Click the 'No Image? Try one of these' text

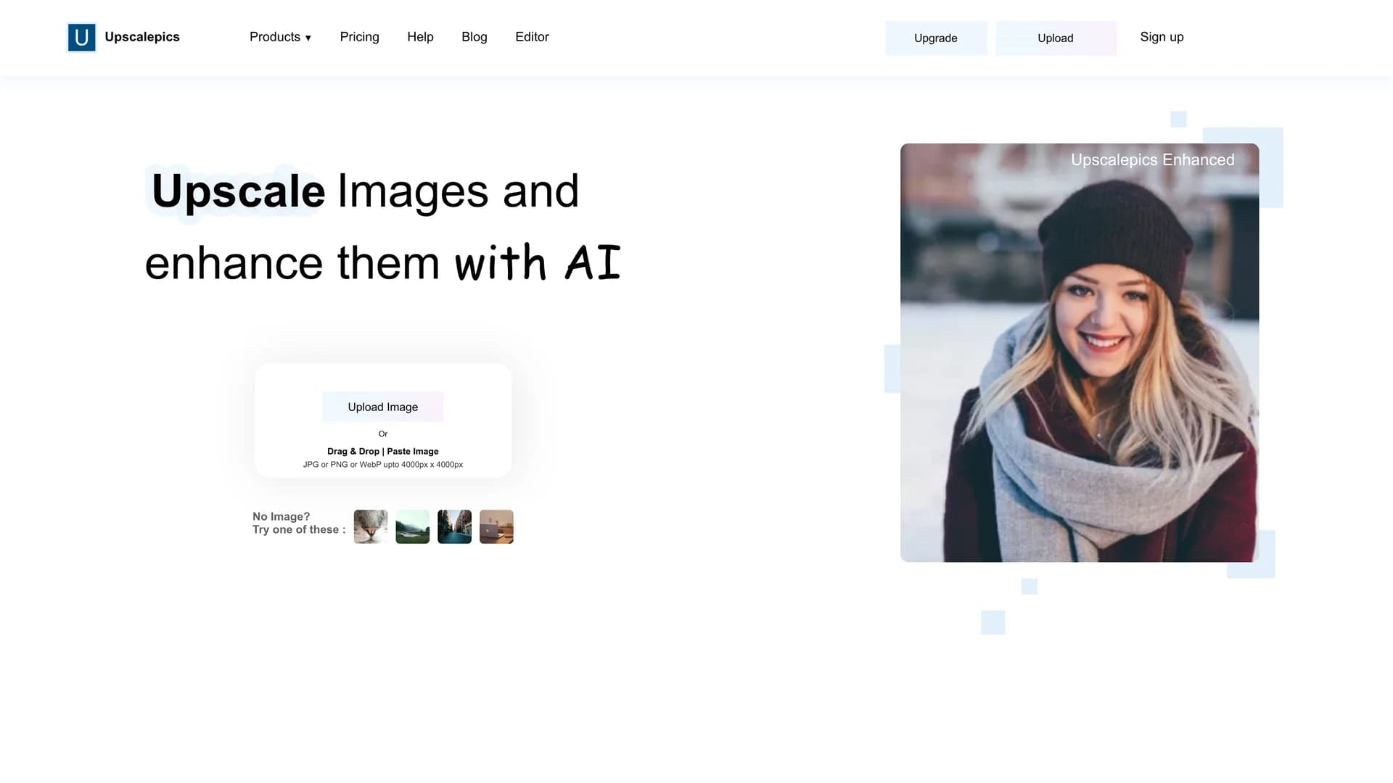click(x=299, y=523)
